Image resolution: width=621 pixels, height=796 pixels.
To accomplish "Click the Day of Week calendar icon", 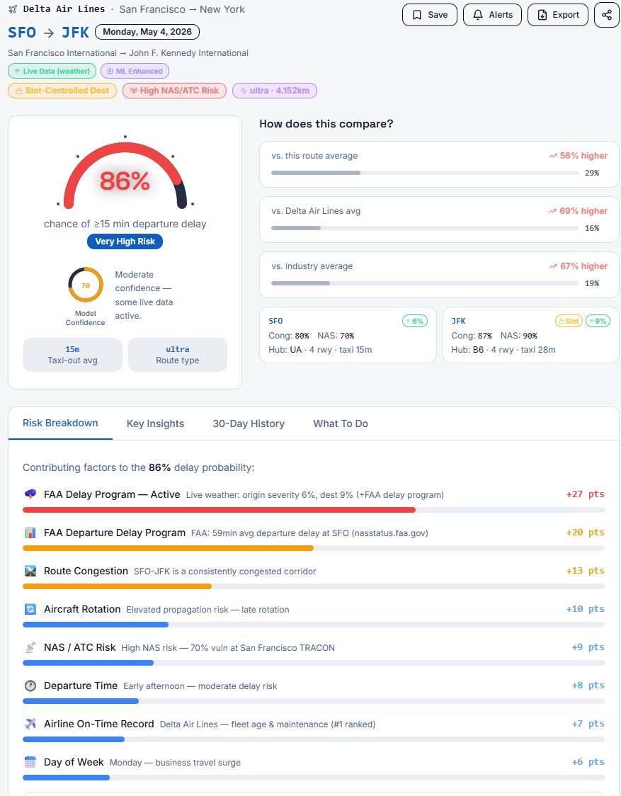I will click(30, 762).
